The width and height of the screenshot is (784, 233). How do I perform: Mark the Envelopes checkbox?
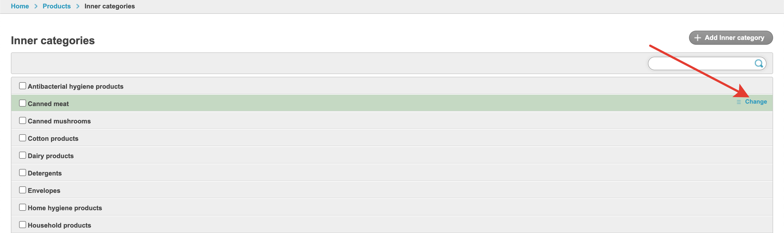click(x=23, y=190)
